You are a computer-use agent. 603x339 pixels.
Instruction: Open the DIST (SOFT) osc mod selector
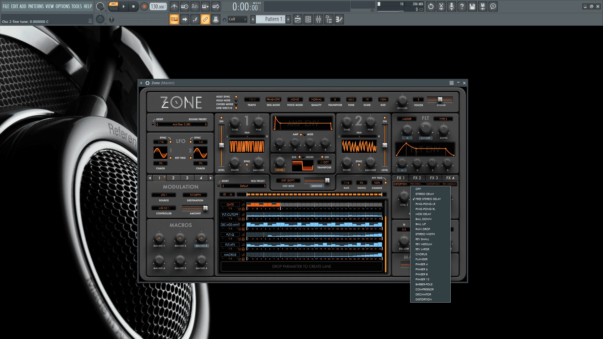click(x=288, y=180)
